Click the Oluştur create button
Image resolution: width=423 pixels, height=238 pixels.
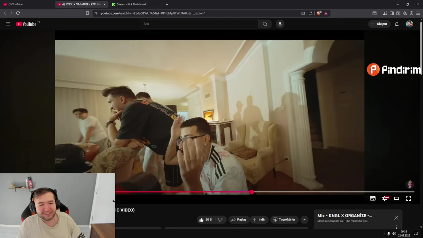[379, 24]
